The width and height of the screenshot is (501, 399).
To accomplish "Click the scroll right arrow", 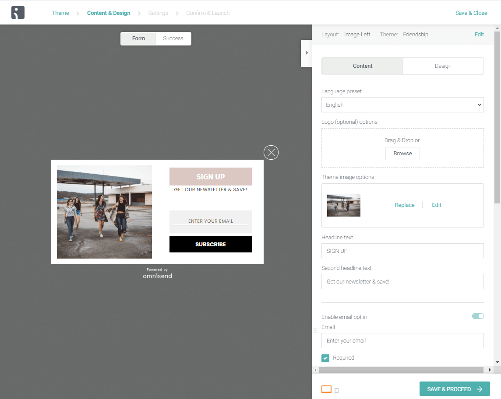I will [490, 370].
